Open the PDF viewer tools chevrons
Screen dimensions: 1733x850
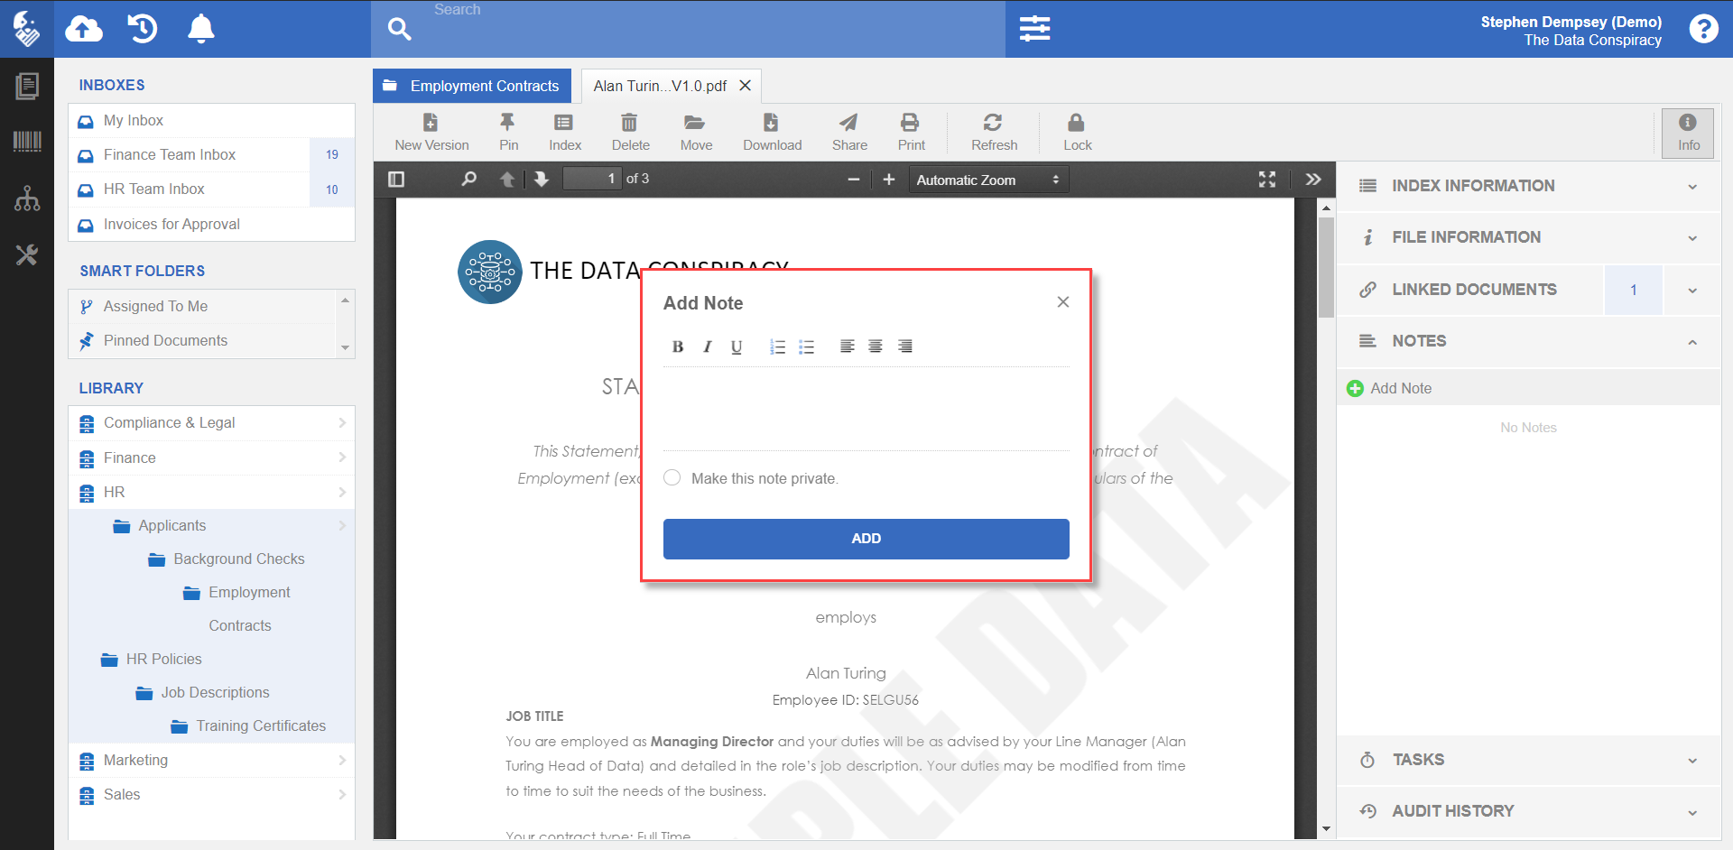tap(1313, 180)
